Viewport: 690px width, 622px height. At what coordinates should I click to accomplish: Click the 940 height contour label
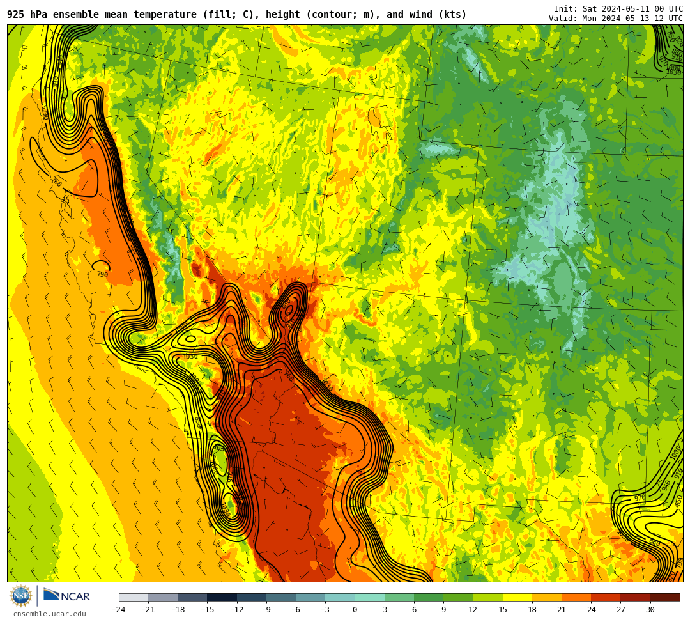pyautogui.click(x=666, y=485)
